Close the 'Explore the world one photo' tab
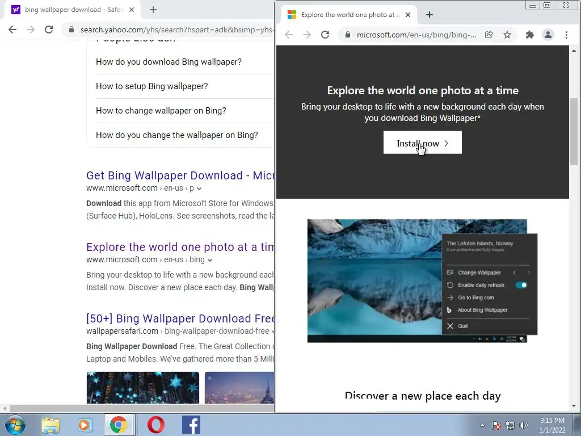Image resolution: width=581 pixels, height=436 pixels. (407, 15)
